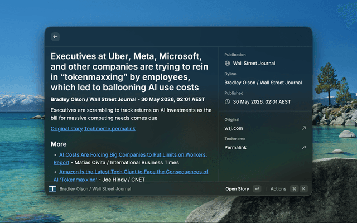Open Permalink external link arrow
This screenshot has height=223, width=357.
point(303,147)
